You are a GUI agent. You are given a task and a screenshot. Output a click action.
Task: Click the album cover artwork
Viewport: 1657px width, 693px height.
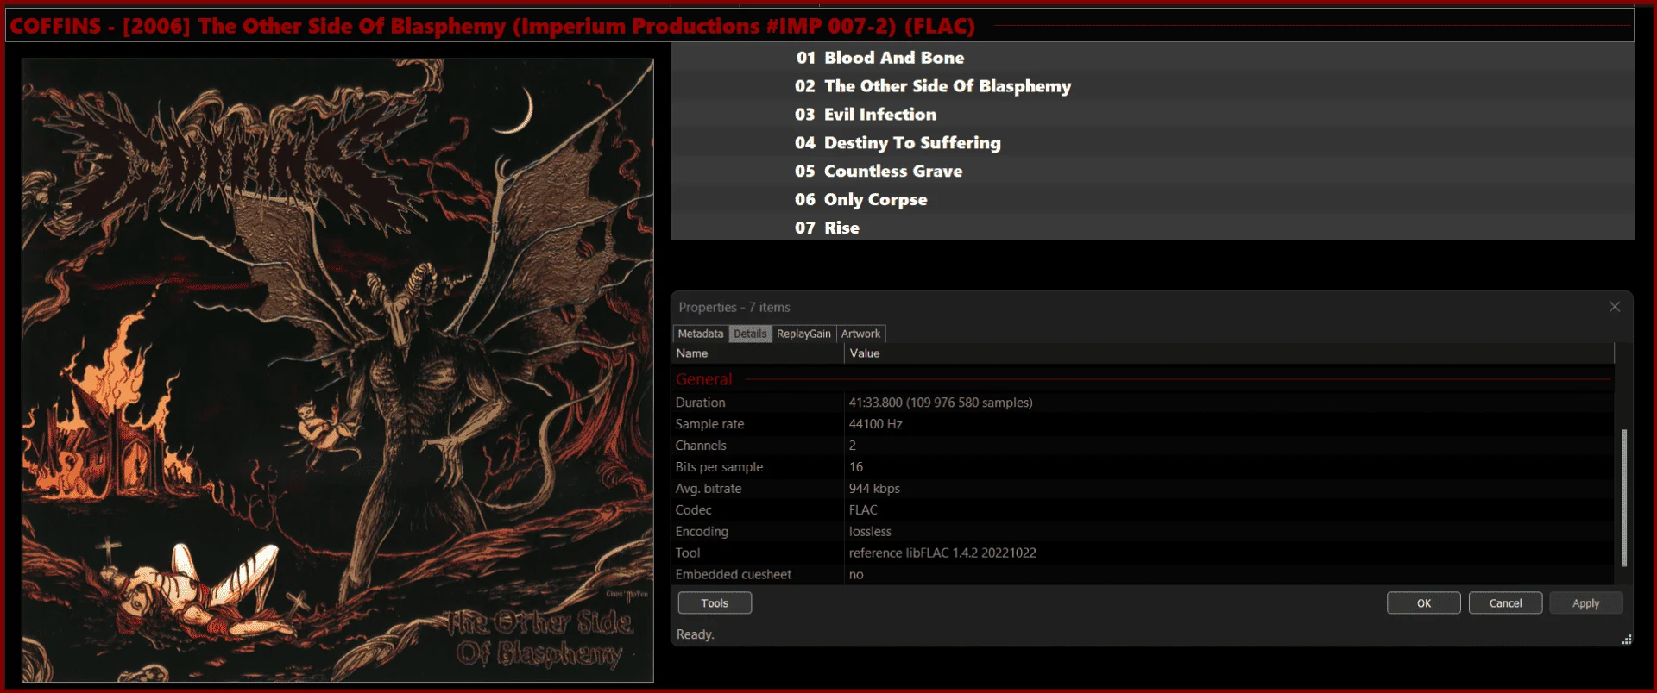point(337,371)
